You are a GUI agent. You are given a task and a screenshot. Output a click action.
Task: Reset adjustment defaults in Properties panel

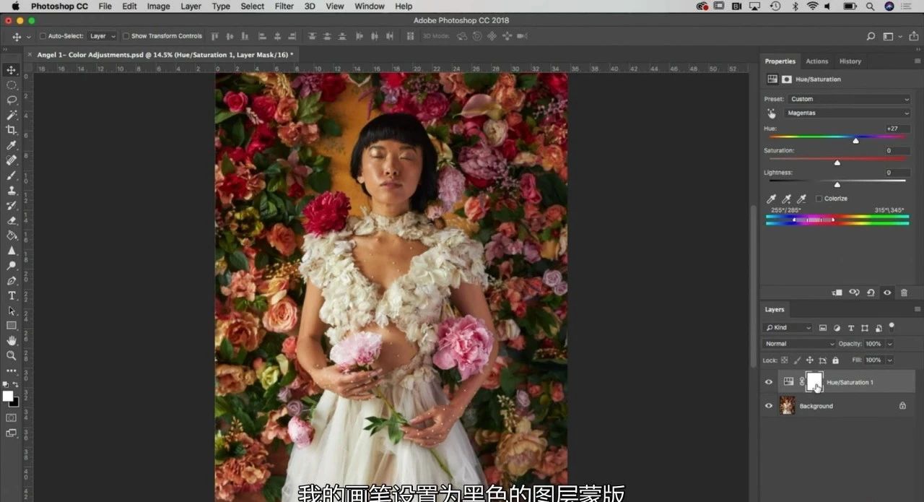click(871, 293)
